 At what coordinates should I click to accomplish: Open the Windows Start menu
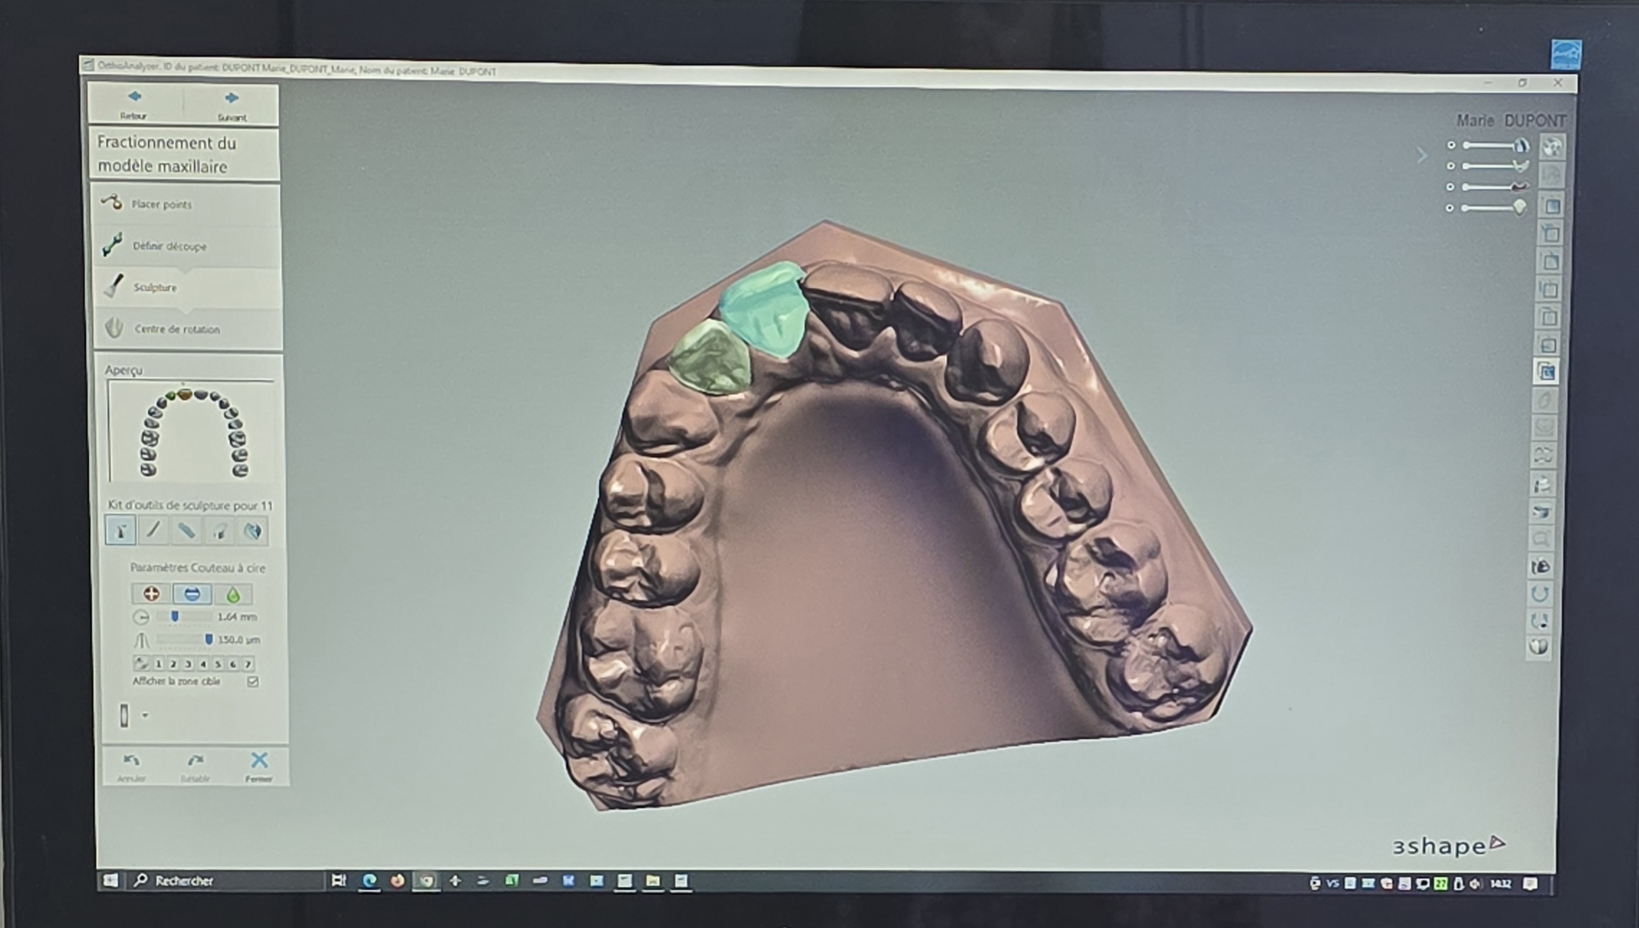tap(111, 881)
